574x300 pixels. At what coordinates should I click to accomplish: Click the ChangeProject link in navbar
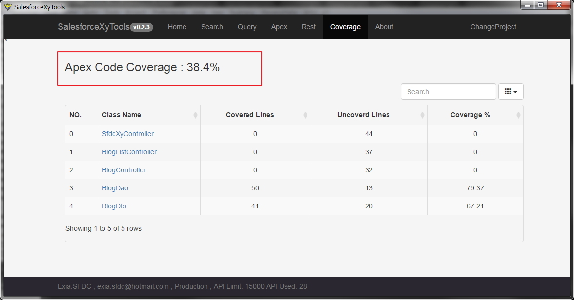(493, 27)
